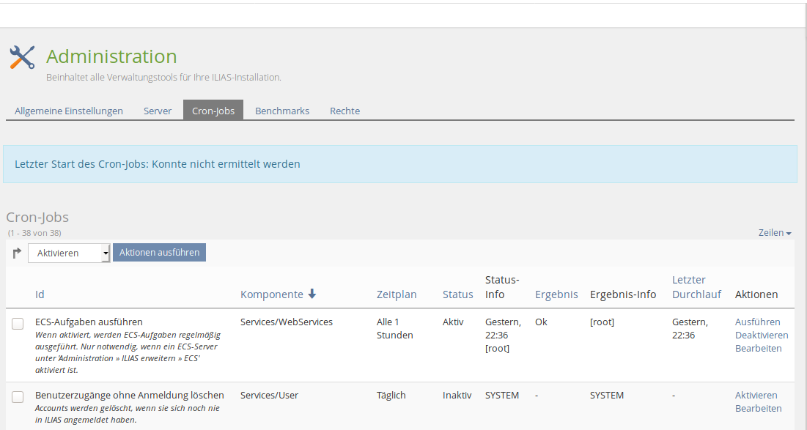Viewport: 807px width, 430px height.
Task: Click the Administration wrench and screwdriver icon
Action: [x=22, y=57]
